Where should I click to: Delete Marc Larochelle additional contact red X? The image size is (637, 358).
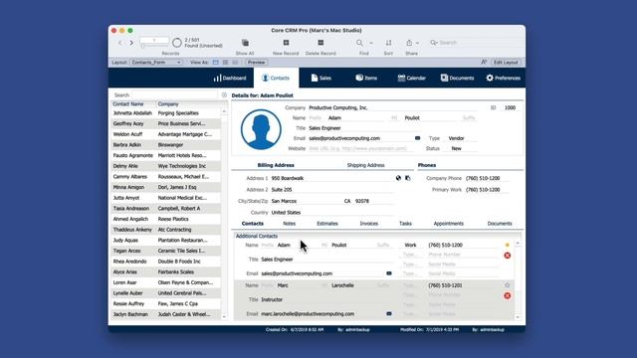click(x=507, y=295)
